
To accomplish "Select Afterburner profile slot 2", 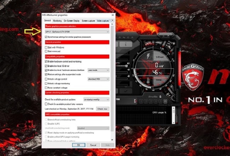I will point(146,101).
